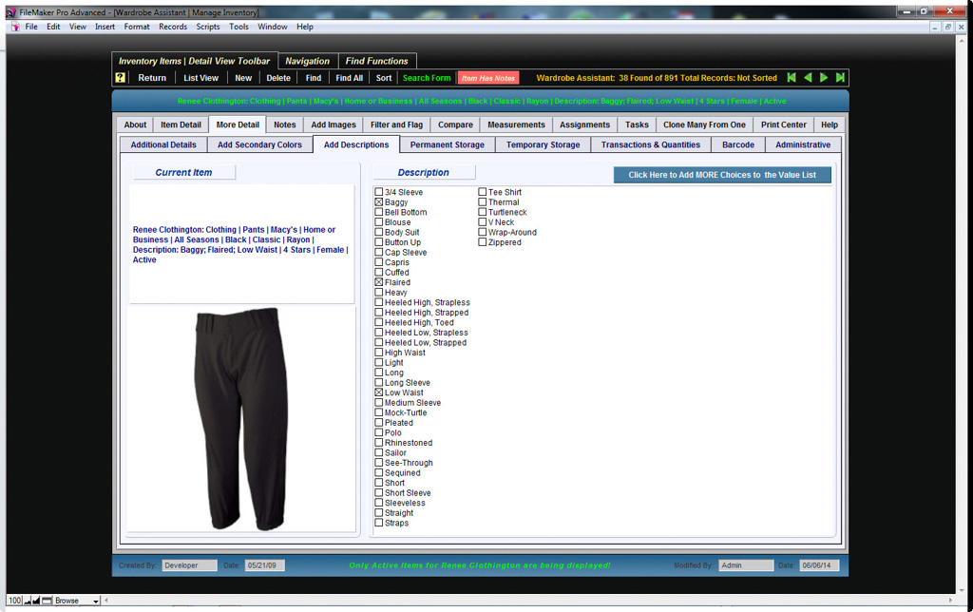Click the zoom in icon in status bar
Screen dimensions: 973x612
(36, 601)
